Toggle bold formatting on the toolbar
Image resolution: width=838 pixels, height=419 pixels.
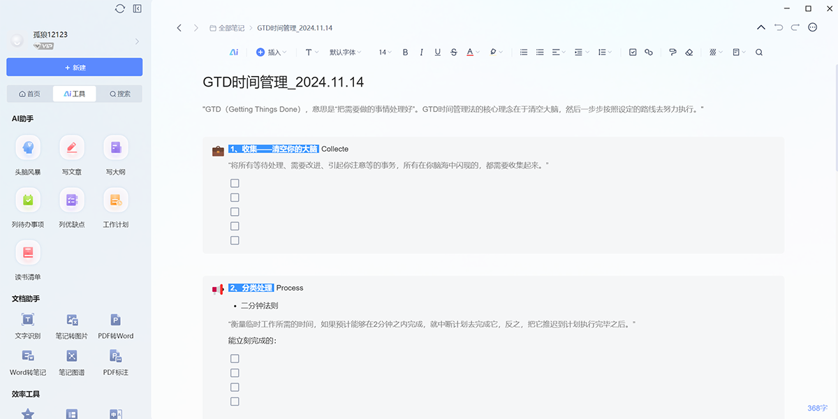(x=405, y=52)
